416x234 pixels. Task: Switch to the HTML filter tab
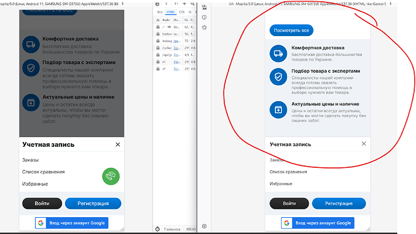click(x=171, y=12)
